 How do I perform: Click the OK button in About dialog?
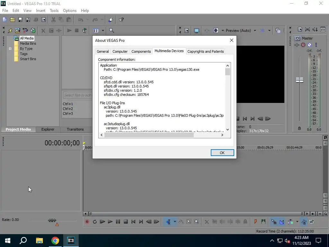(x=222, y=153)
